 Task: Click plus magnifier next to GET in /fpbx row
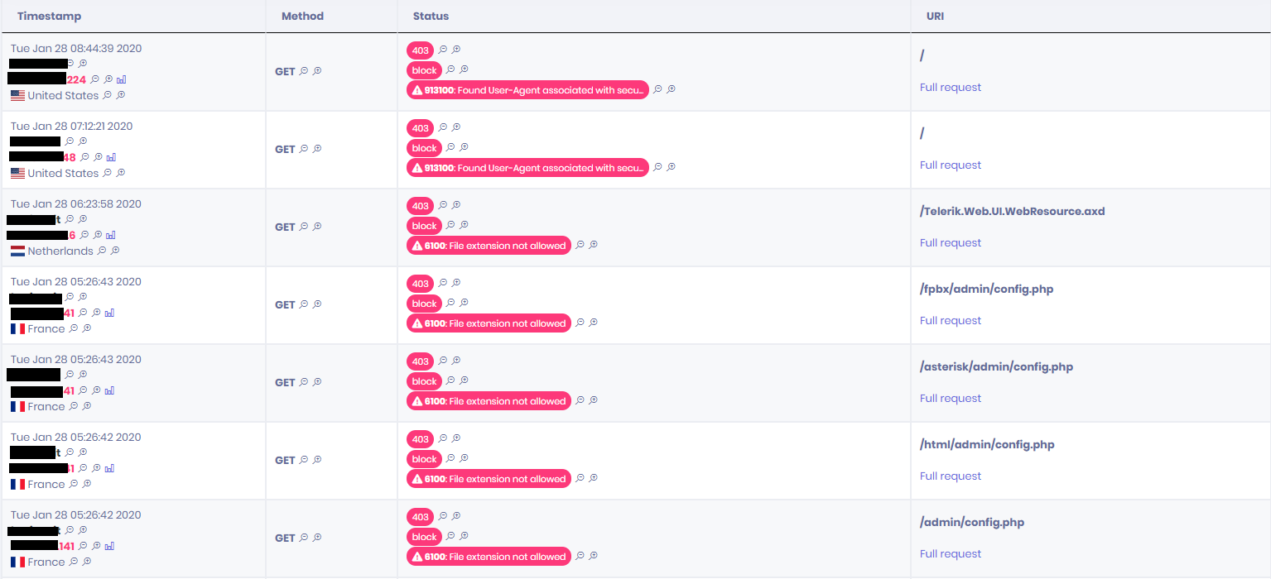317,304
